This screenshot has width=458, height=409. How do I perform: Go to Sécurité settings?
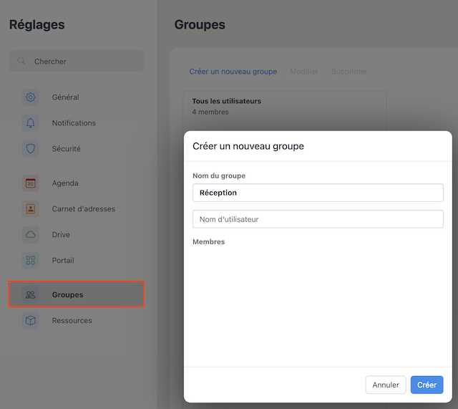point(77,148)
